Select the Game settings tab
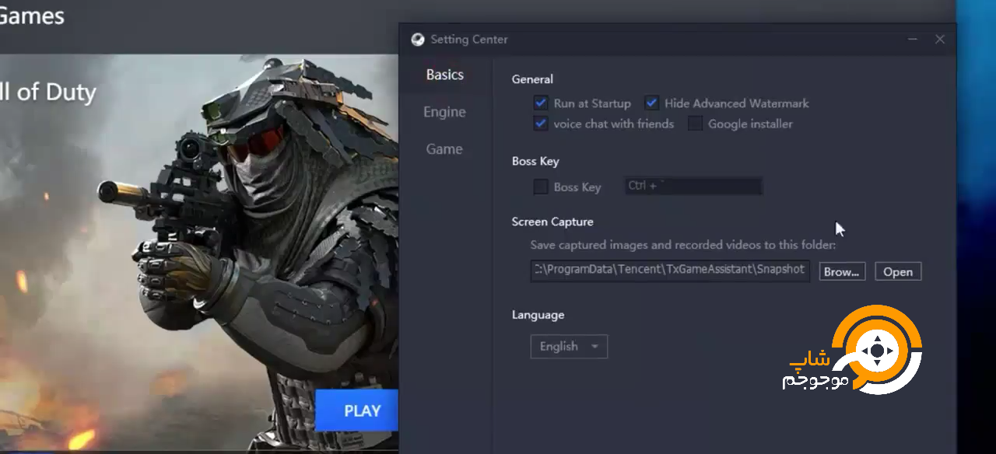996x454 pixels. point(445,149)
